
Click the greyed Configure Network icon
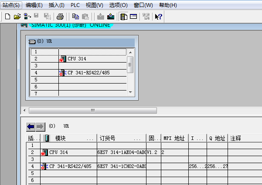point(146,17)
